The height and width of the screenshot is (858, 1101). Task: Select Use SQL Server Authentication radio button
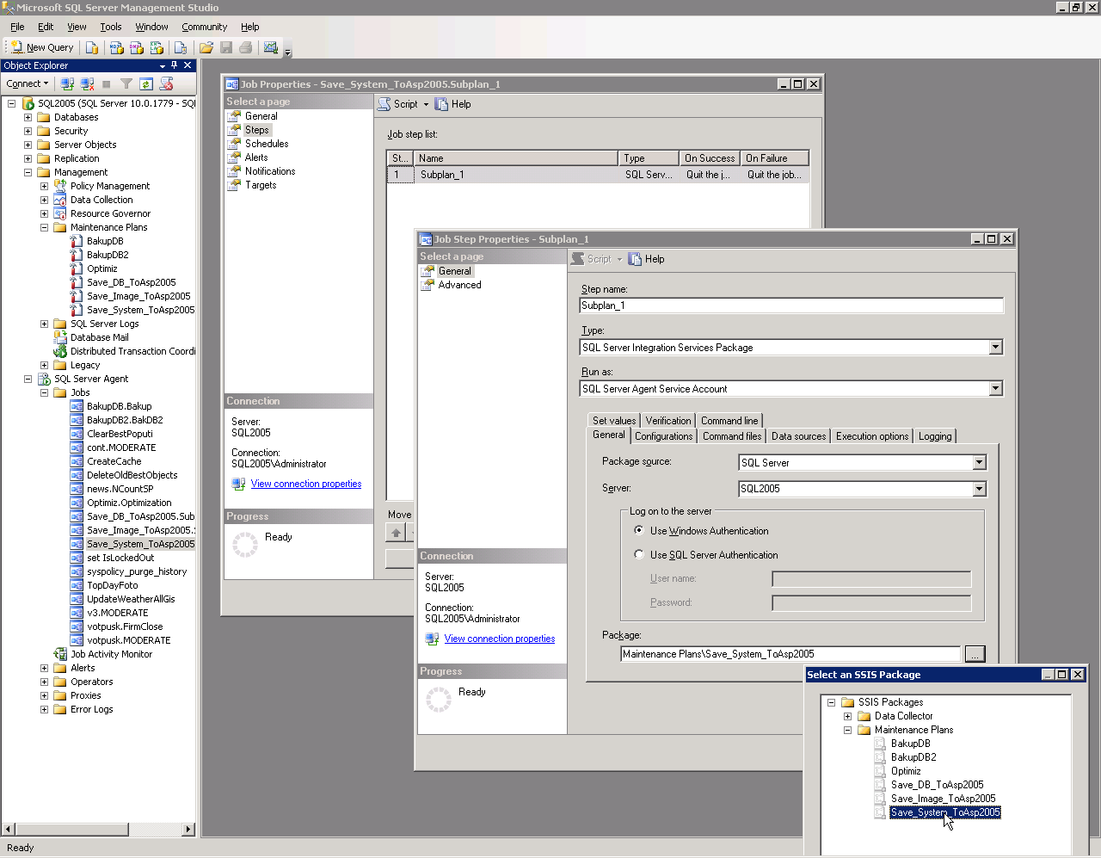click(639, 554)
